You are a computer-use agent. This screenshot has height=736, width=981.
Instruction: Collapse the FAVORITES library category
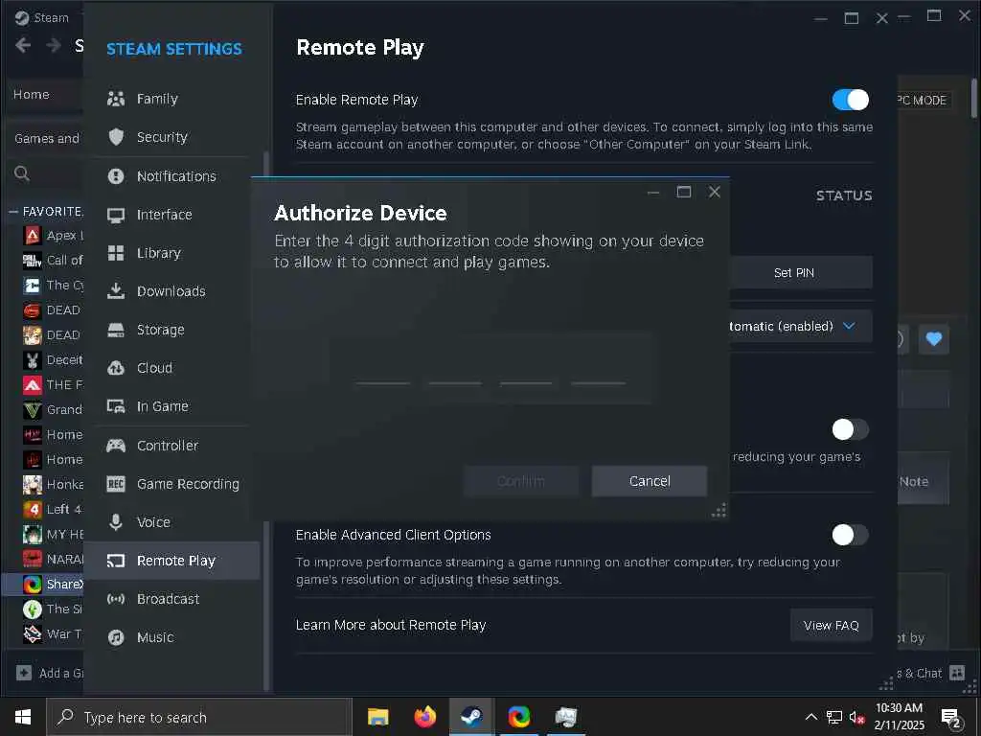click(x=13, y=212)
